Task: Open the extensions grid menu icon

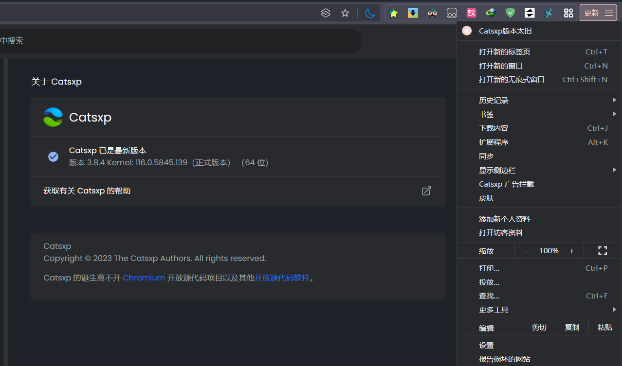Action: (568, 13)
